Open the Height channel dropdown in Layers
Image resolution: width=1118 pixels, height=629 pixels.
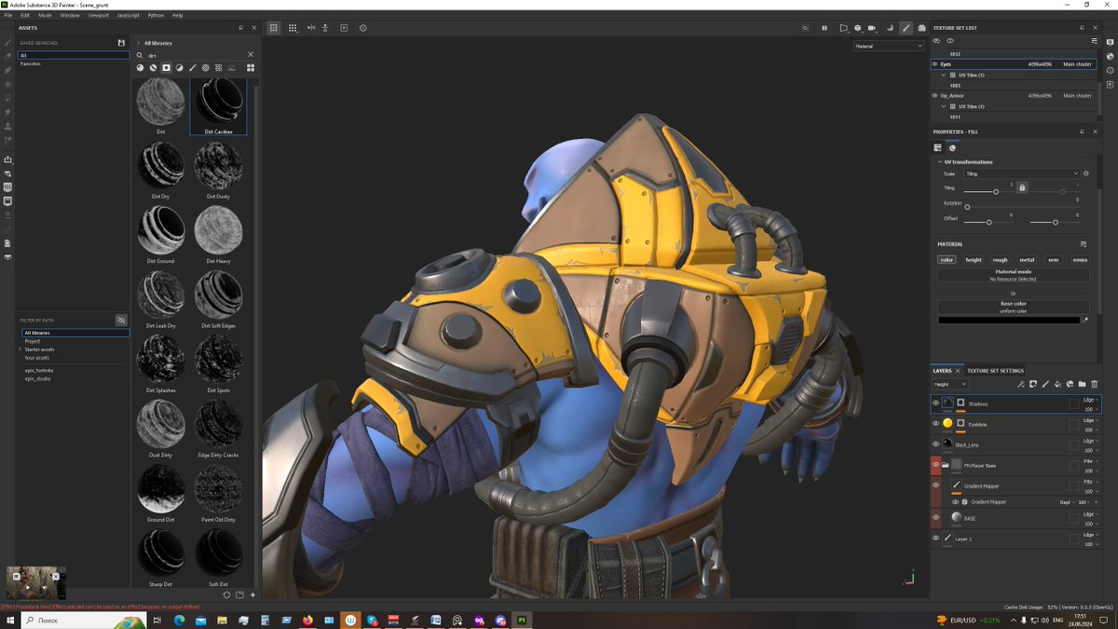(950, 384)
